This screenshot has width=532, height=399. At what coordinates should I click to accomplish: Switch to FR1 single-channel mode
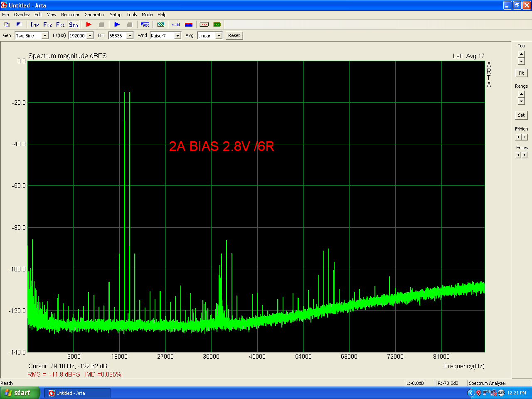tap(60, 25)
